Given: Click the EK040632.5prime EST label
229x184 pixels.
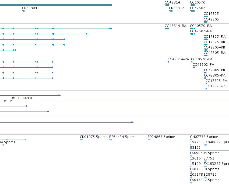Looking at the screenshot, I should coord(216,142).
